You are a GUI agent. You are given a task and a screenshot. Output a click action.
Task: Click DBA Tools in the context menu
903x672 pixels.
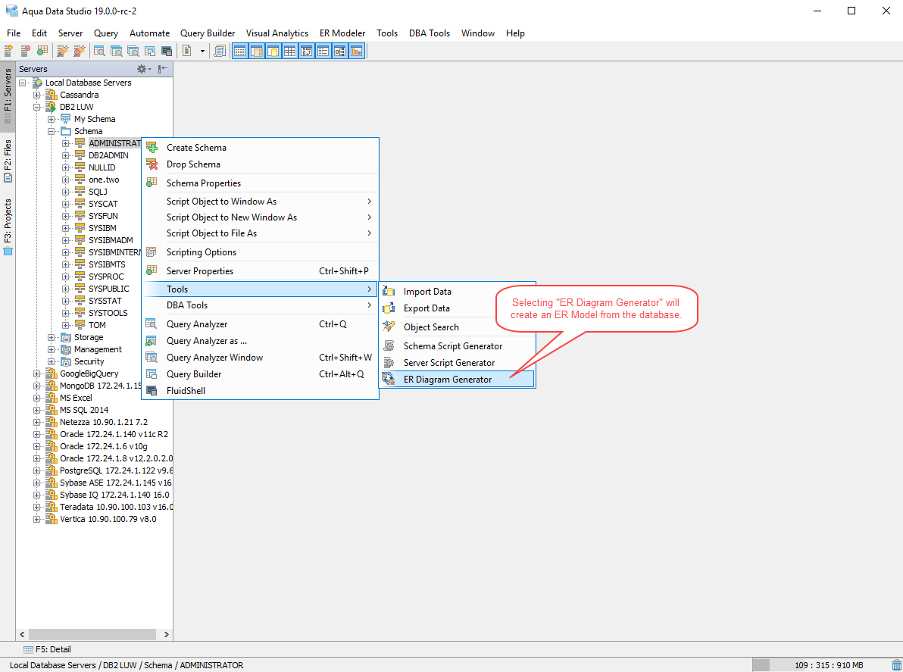click(x=261, y=305)
